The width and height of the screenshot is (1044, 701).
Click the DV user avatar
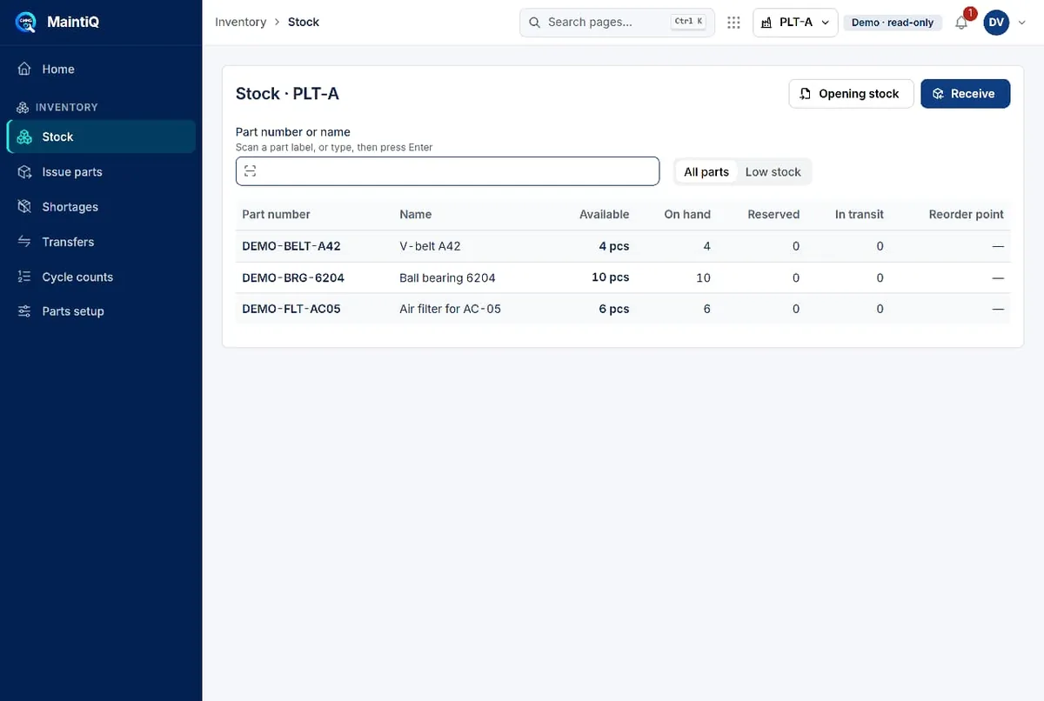(x=996, y=23)
